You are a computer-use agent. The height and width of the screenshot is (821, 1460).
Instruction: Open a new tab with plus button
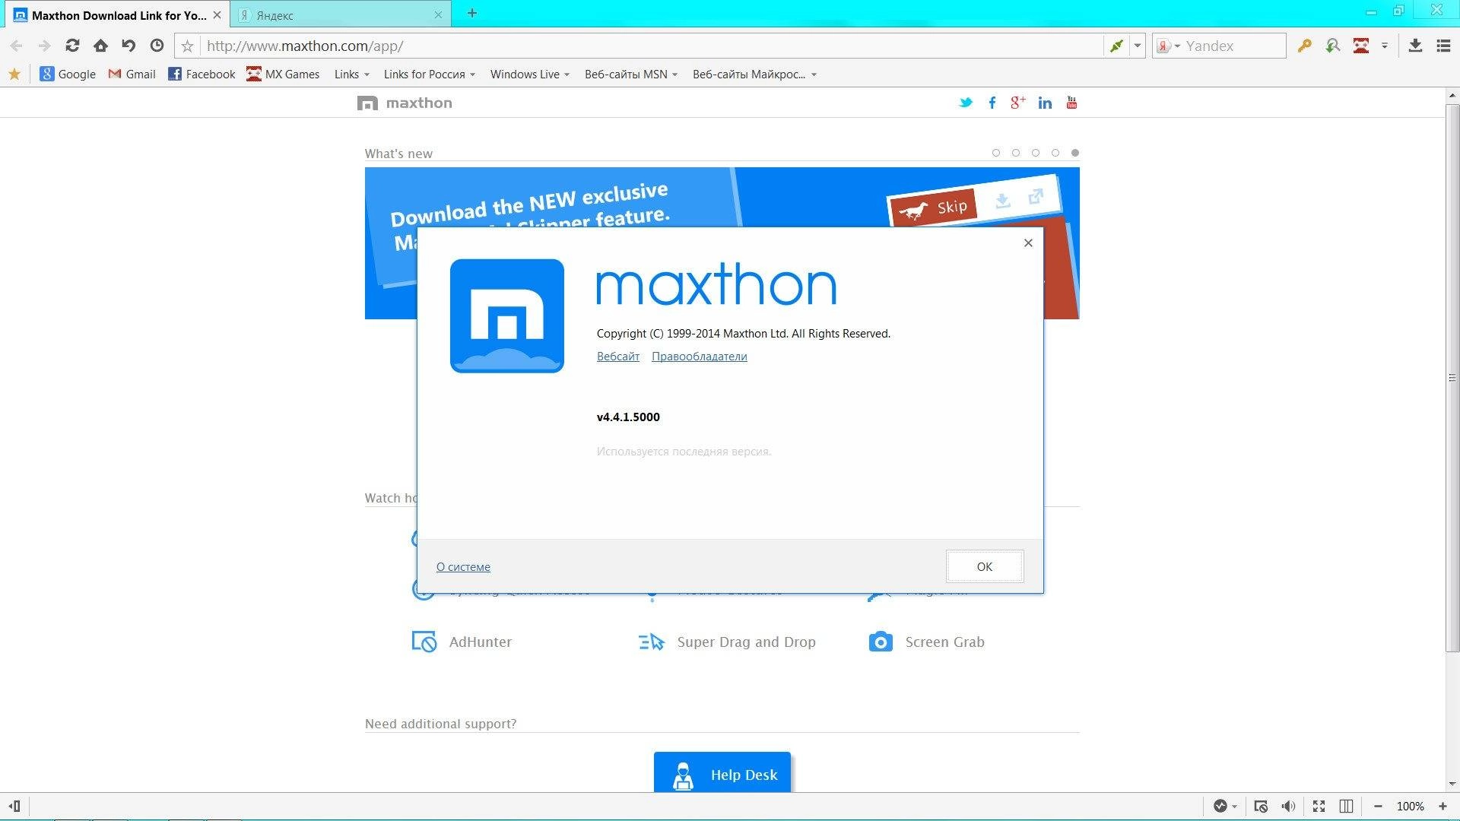coord(471,13)
